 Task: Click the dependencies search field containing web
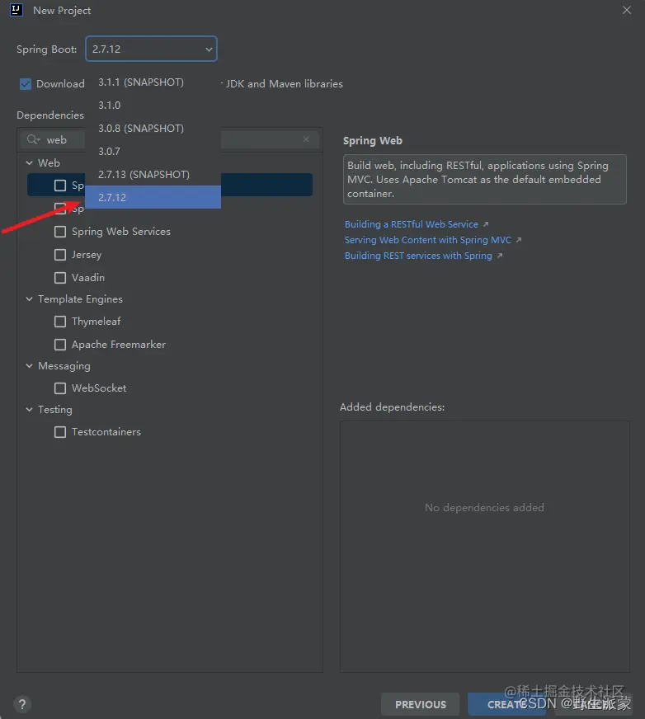(170, 139)
